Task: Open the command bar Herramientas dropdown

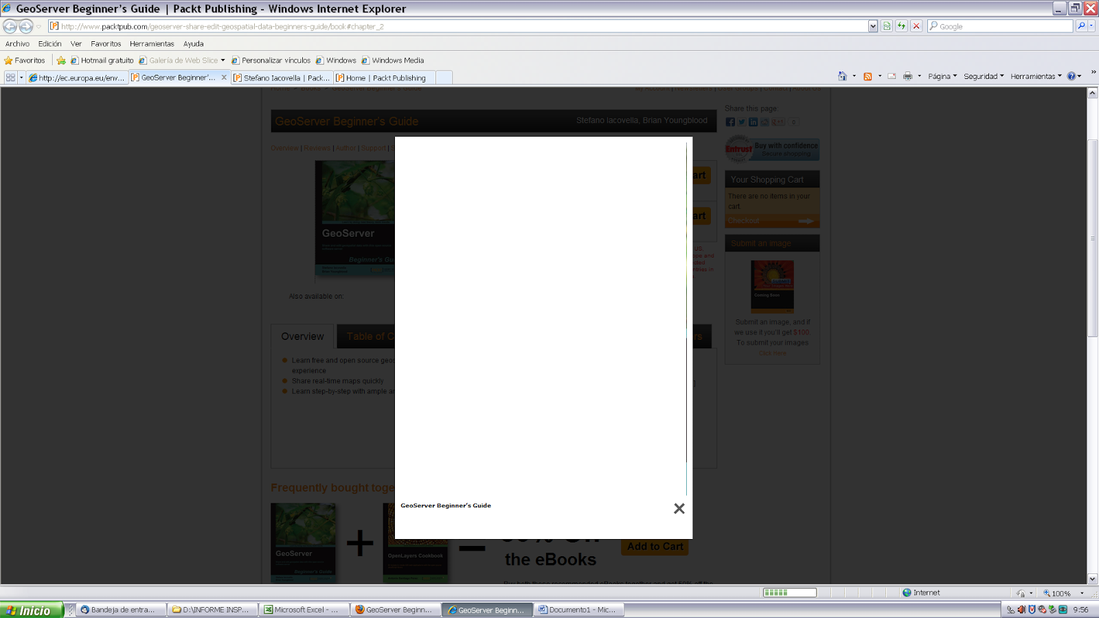Action: pyautogui.click(x=1036, y=76)
